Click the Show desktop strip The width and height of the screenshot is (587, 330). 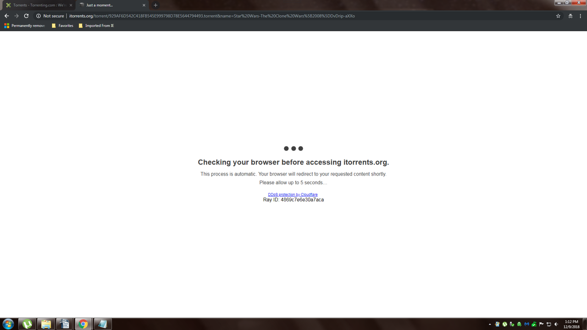point(585,324)
